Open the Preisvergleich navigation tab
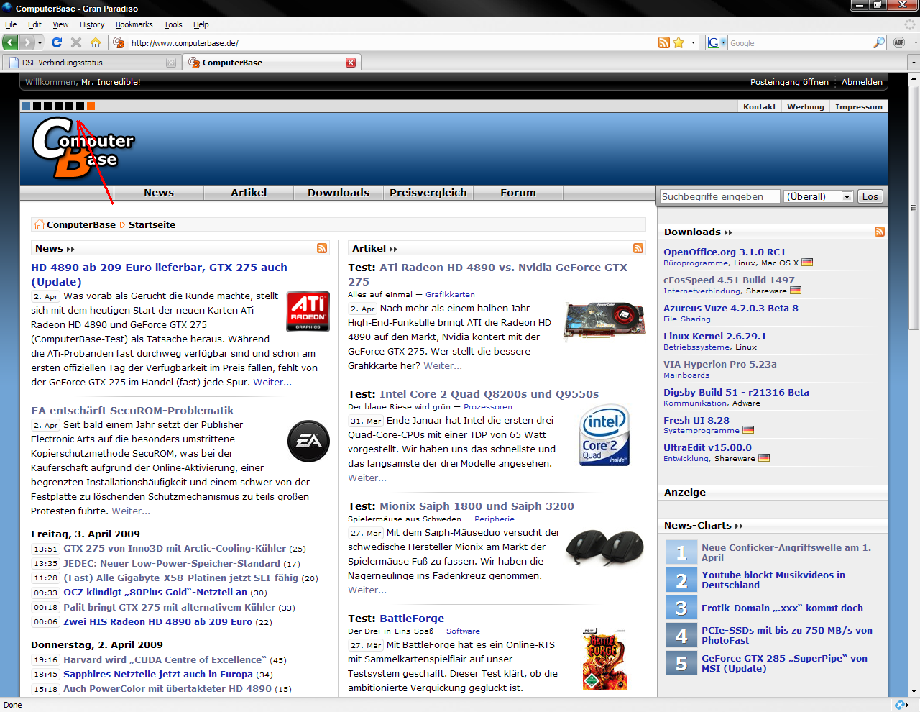920x712 pixels. point(428,193)
